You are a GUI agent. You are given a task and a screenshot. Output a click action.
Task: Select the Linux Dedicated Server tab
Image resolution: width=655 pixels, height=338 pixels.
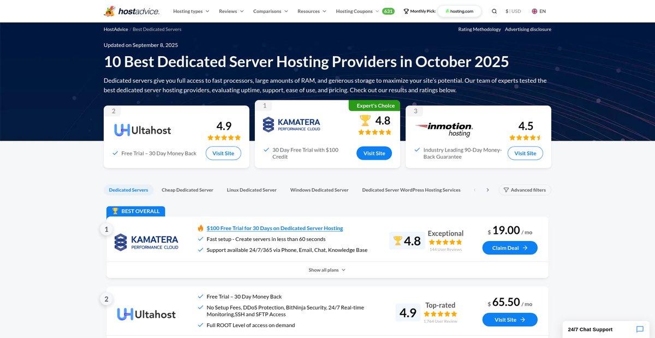pos(252,190)
